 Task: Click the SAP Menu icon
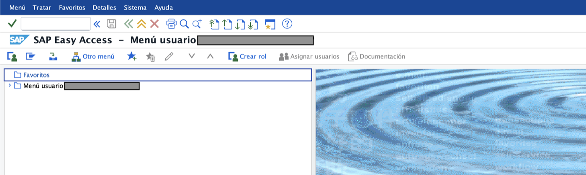(31, 56)
